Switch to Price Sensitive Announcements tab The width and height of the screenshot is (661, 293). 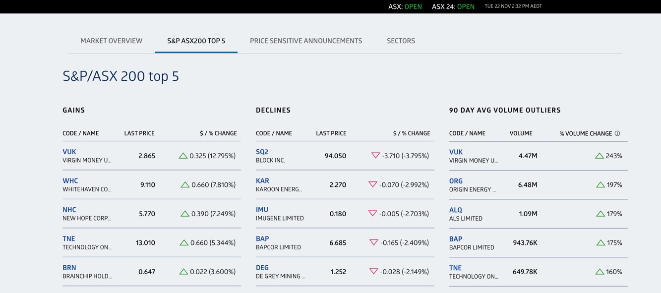tap(306, 41)
